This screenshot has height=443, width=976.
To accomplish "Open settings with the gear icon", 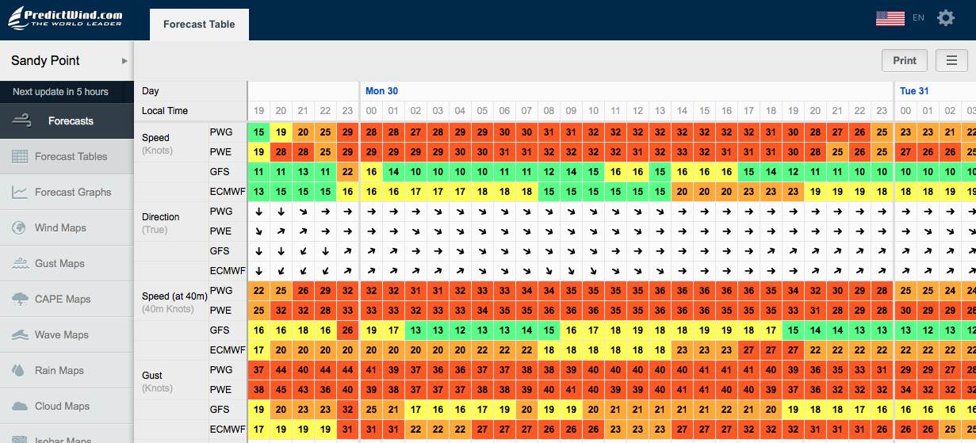I will pos(945,17).
